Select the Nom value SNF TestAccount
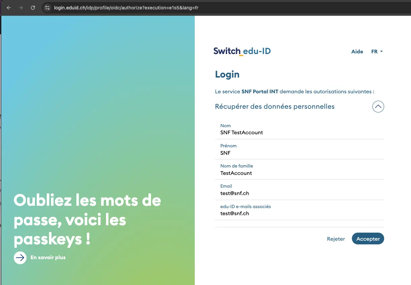Screen dimensions: 411x285 pos(241,133)
